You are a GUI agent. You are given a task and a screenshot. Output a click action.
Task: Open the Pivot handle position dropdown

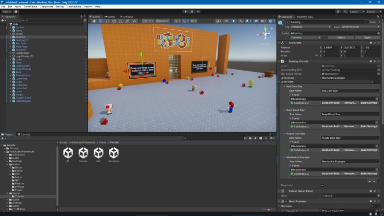click(148, 21)
